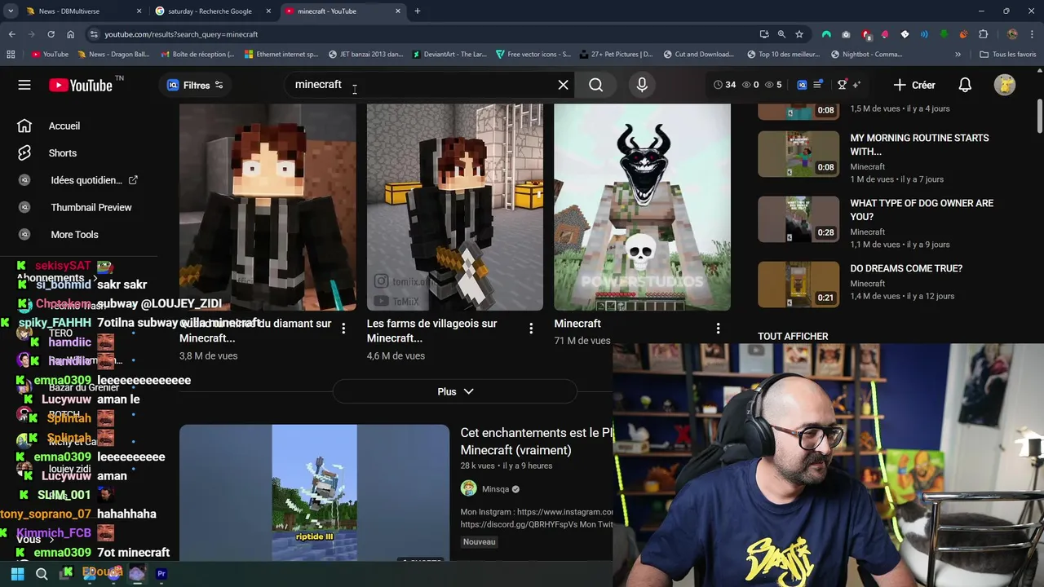1044x587 pixels.
Task: Click the DO DREAMS COME TRUE thumbnail
Action: (x=798, y=284)
